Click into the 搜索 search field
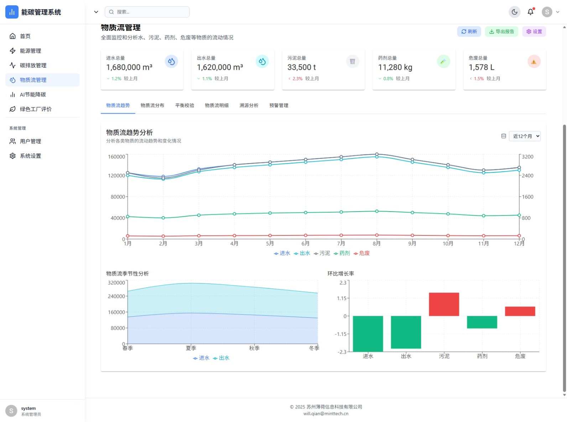Screen dimensions: 567x422 (147, 12)
